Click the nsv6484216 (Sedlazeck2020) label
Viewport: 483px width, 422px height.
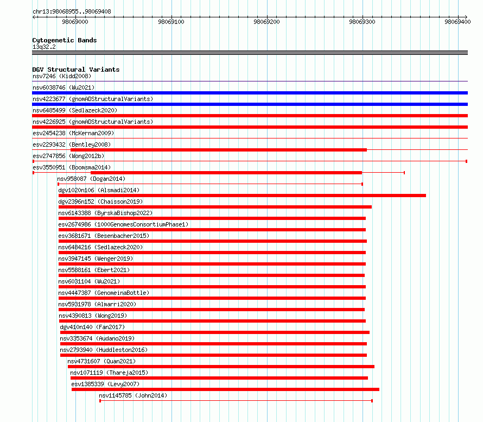point(100,247)
